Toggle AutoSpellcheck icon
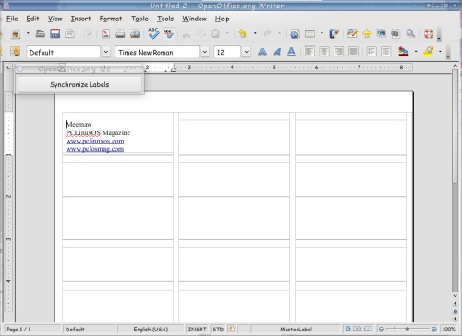The width and height of the screenshot is (462, 336). tap(168, 33)
